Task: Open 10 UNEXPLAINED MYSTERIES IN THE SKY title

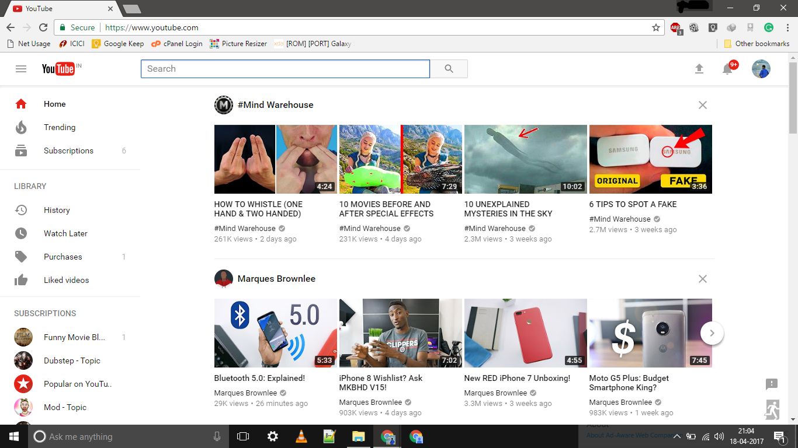Action: 508,209
